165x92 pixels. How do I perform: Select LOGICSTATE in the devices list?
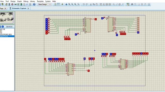point(7,36)
